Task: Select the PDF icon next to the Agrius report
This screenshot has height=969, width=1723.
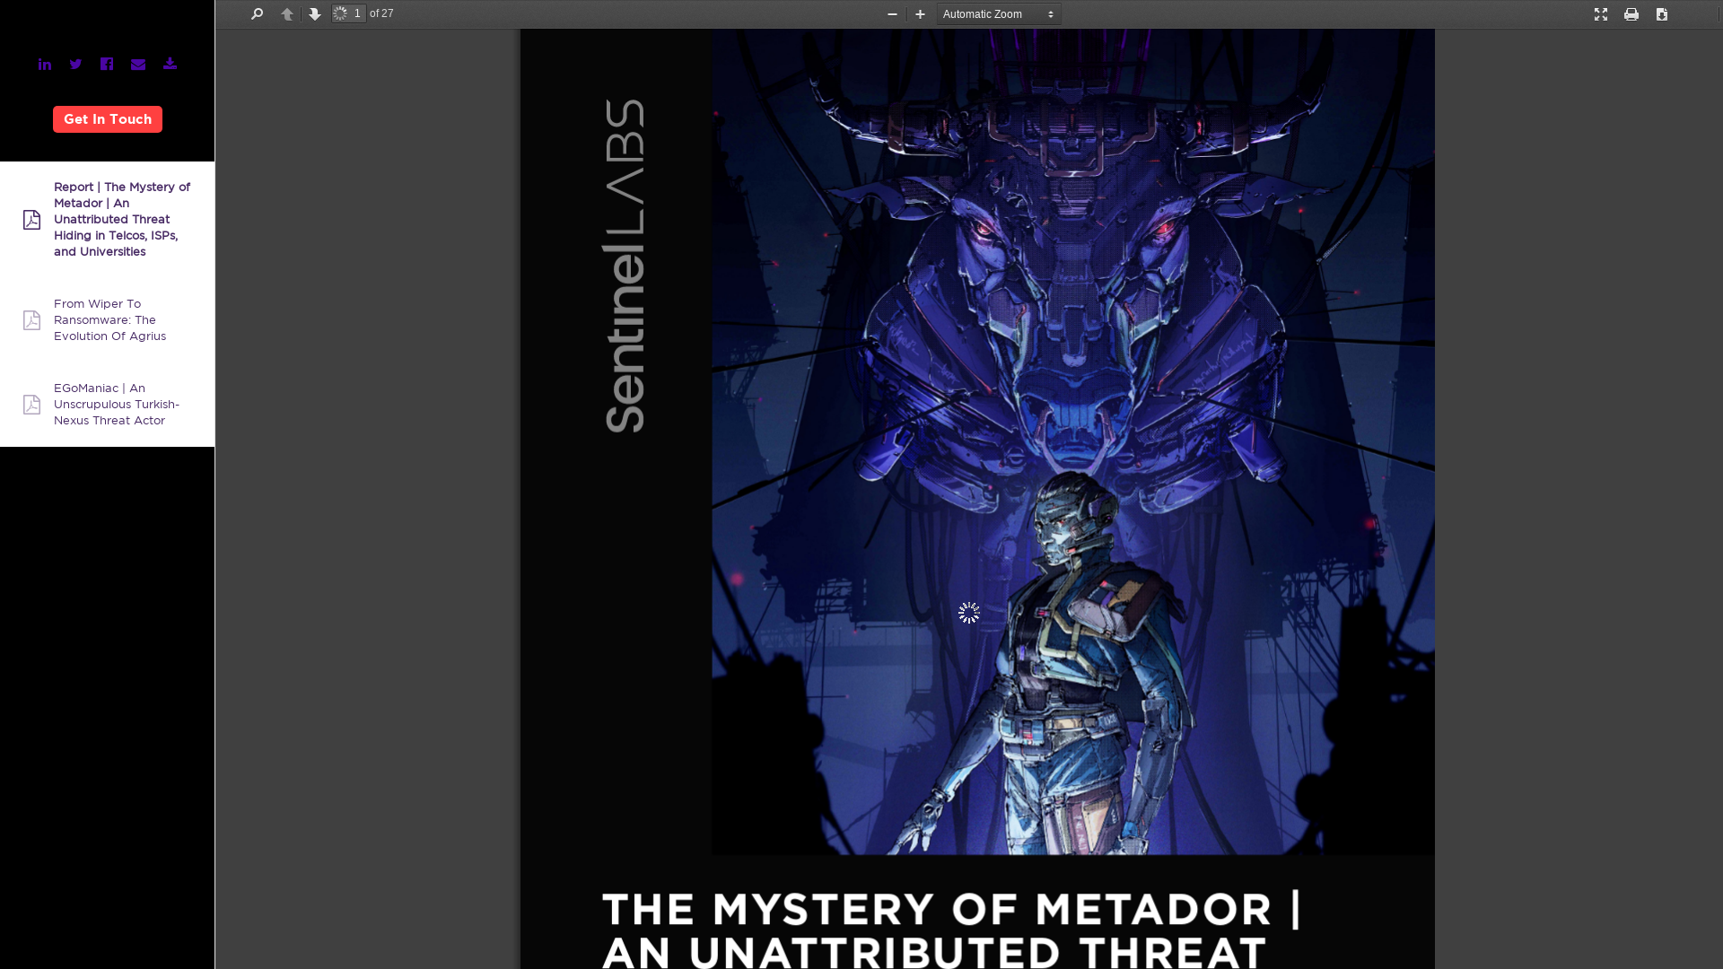Action: pos(31,320)
